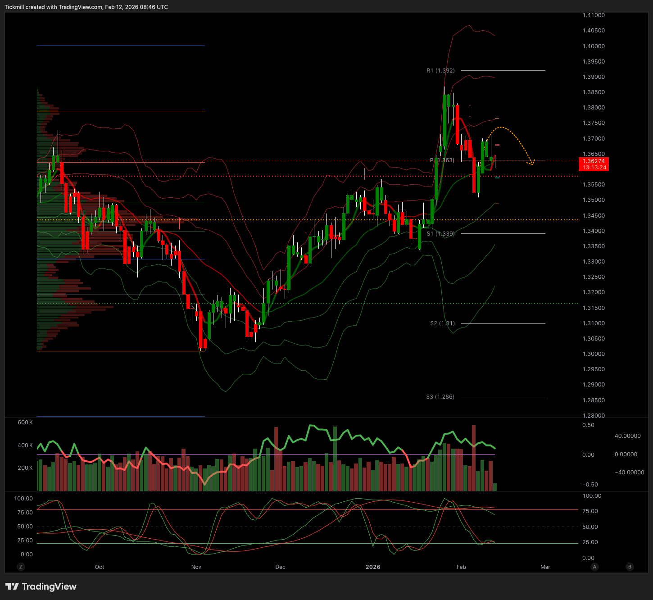Click the Dec label on time axis
Image resolution: width=653 pixels, height=600 pixels.
point(280,567)
